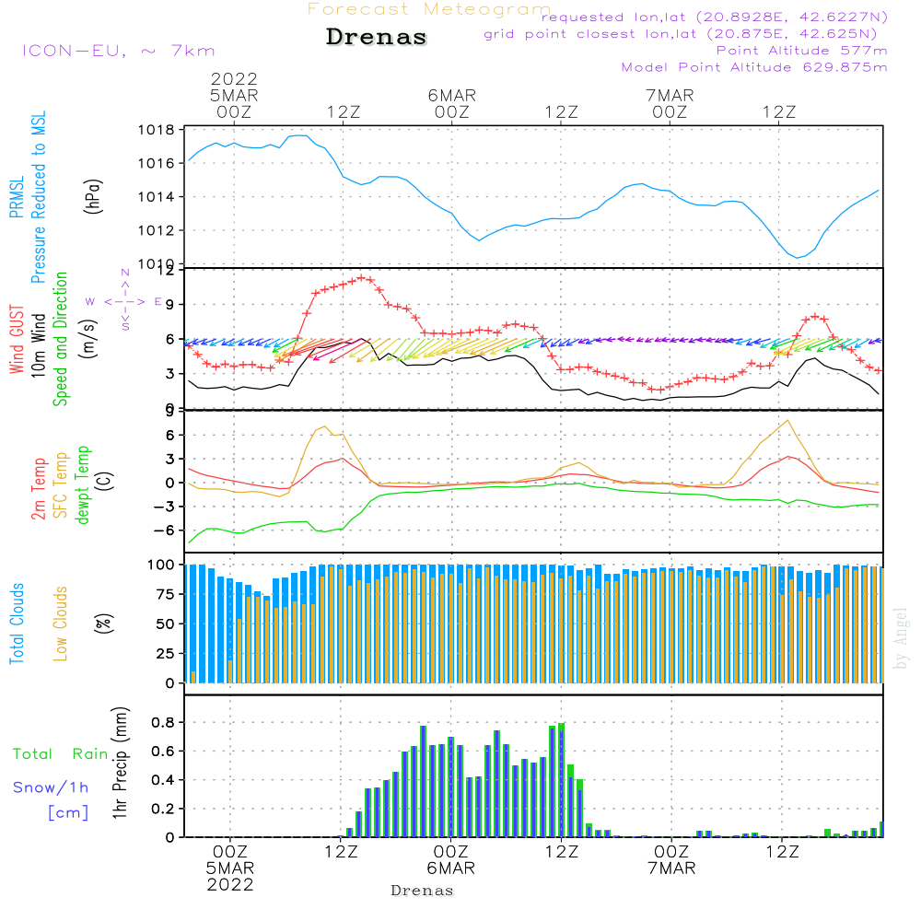Click the '00Z 5MAR 2022' bottom axis label

(x=230, y=869)
